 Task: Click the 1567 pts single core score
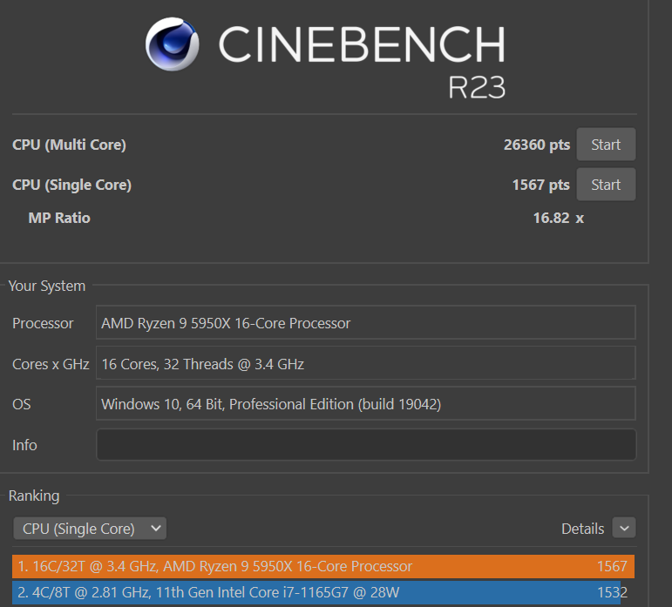(541, 185)
